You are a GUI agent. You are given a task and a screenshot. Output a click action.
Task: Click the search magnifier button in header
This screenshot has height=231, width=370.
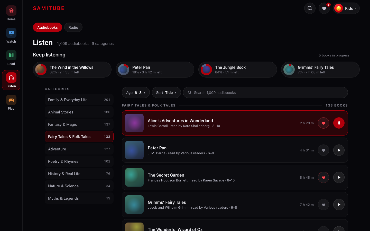pyautogui.click(x=310, y=8)
